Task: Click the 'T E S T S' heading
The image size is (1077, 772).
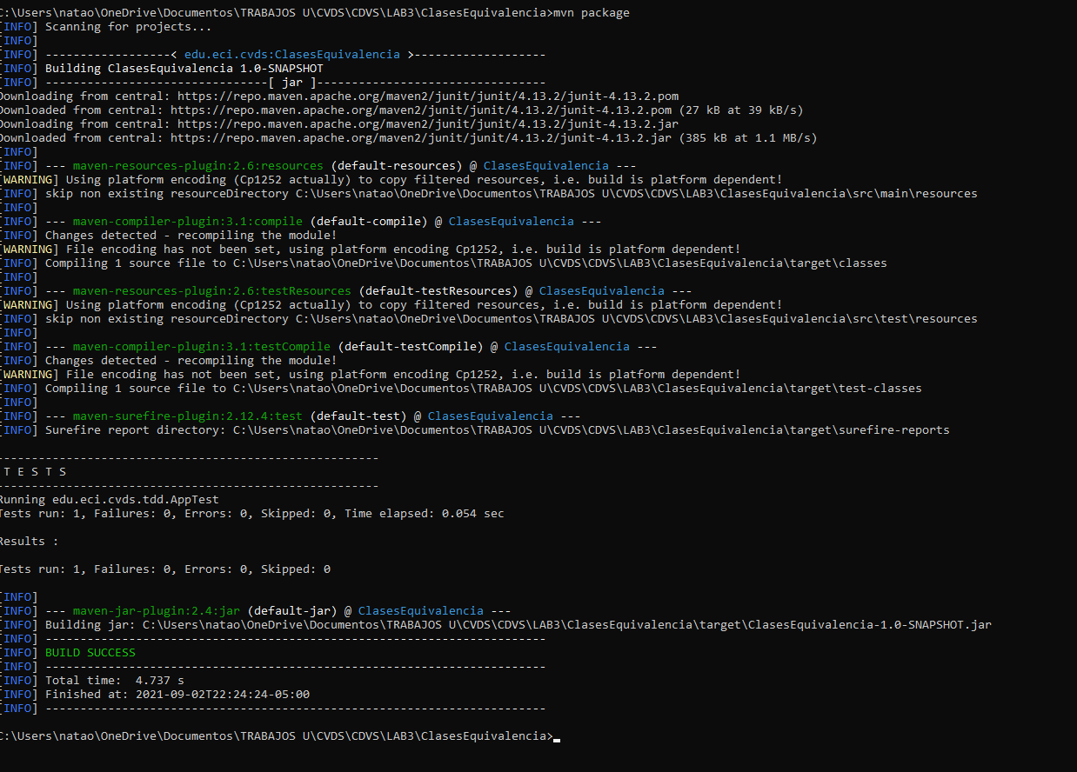Action: [35, 472]
